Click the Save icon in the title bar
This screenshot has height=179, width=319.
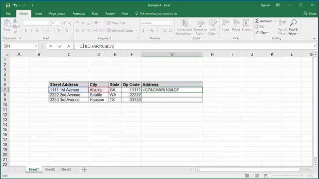tap(8, 5)
